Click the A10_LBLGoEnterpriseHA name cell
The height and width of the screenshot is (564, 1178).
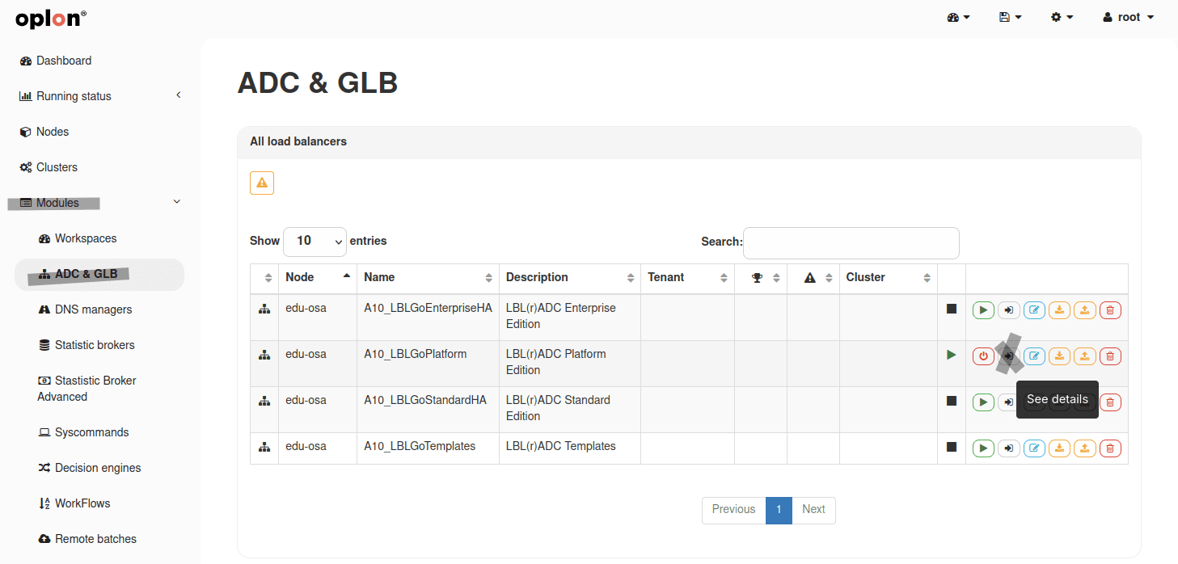coord(428,317)
